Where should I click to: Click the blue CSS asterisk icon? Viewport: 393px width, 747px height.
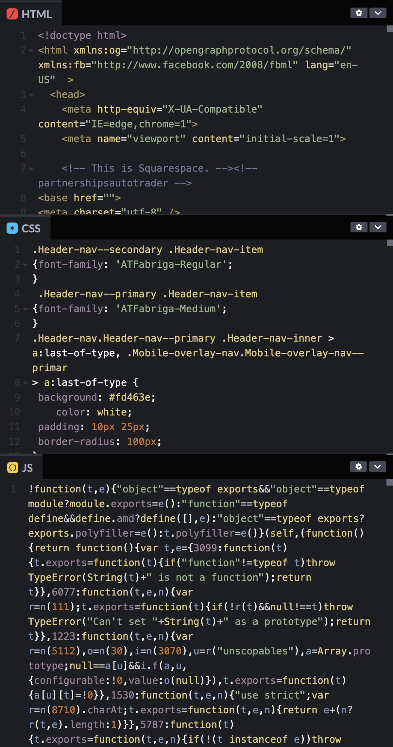[12, 228]
